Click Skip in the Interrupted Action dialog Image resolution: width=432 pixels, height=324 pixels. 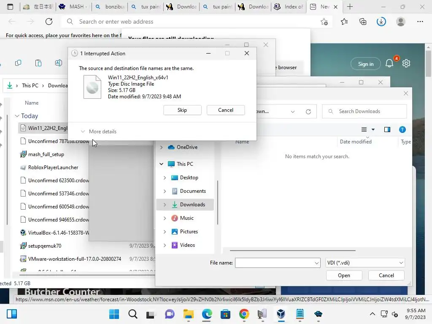(x=182, y=110)
